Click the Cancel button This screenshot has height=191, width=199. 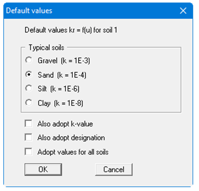point(114,169)
